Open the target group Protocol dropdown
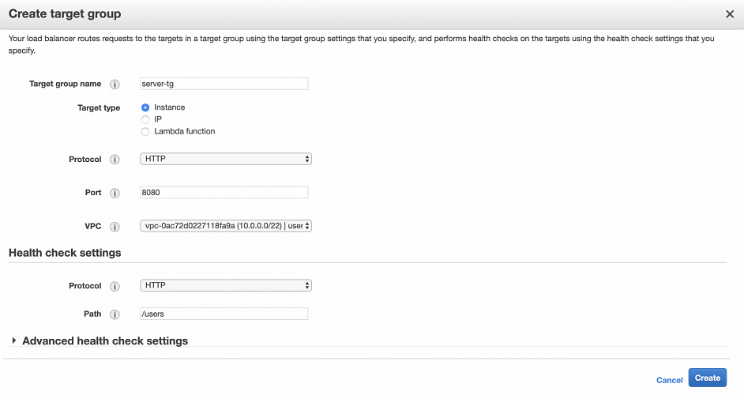Viewport: 744px width, 395px height. click(x=226, y=159)
